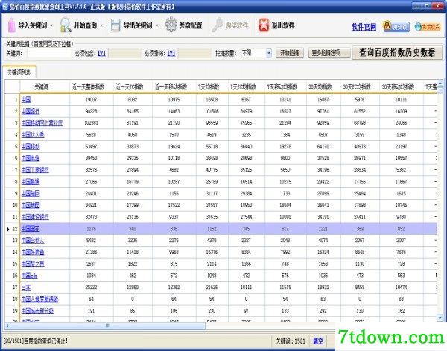Select cell 101506 in the 中国银行 row
This screenshot has height=351, width=447.
click(212, 111)
